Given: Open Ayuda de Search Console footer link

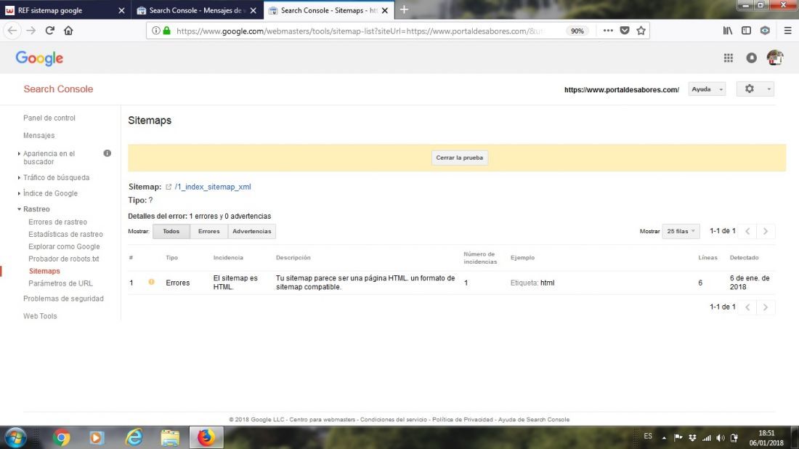Looking at the screenshot, I should pos(534,419).
